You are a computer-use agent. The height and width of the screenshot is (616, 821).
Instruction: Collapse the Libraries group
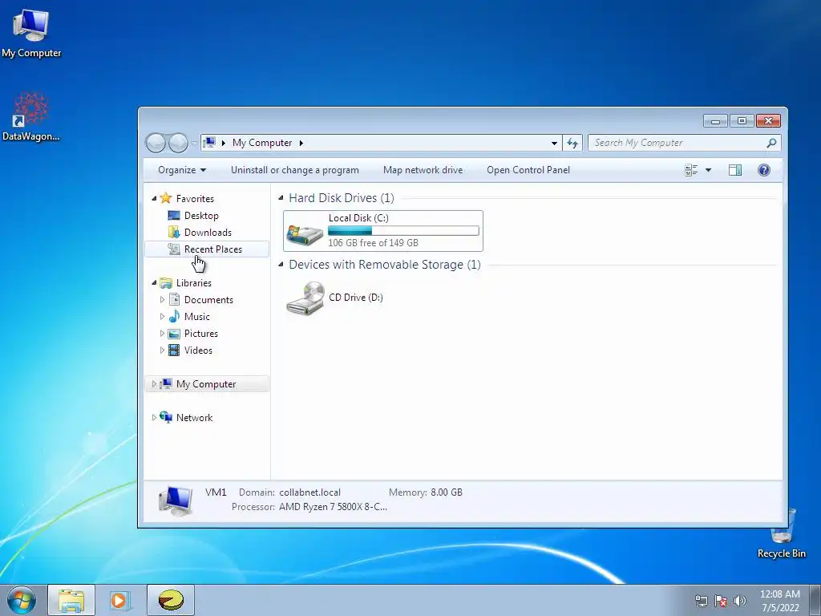[154, 282]
